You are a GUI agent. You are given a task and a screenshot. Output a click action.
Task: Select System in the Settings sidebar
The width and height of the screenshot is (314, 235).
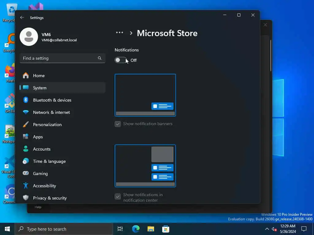[x=63, y=88]
